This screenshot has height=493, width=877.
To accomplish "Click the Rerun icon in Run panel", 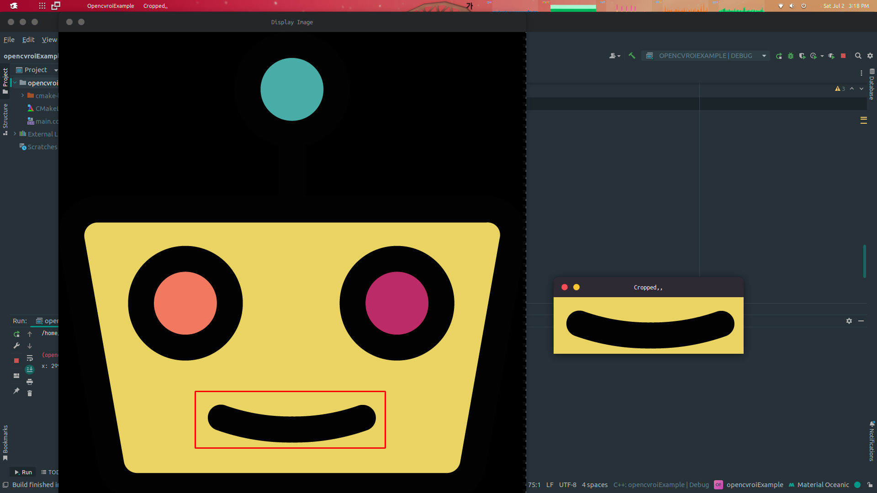I will point(16,334).
